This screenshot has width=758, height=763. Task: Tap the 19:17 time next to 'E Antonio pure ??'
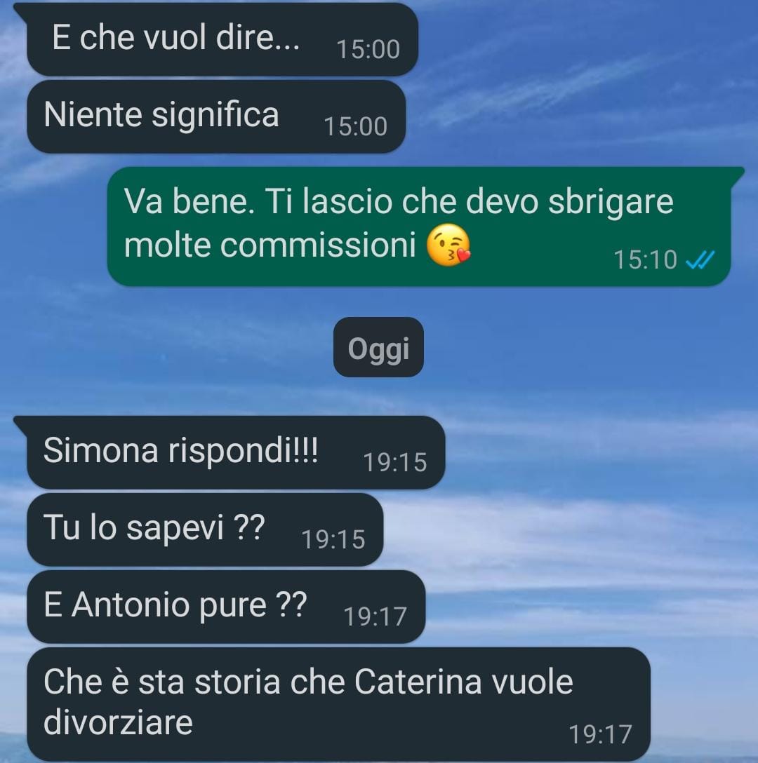coord(375,616)
